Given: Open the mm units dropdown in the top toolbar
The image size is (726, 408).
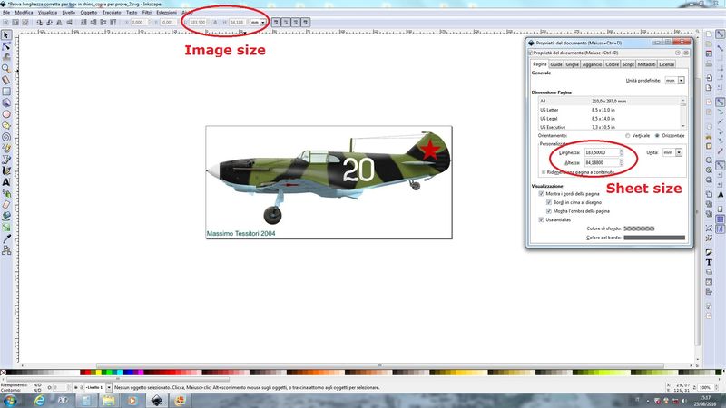Looking at the screenshot, I should click(259, 22).
